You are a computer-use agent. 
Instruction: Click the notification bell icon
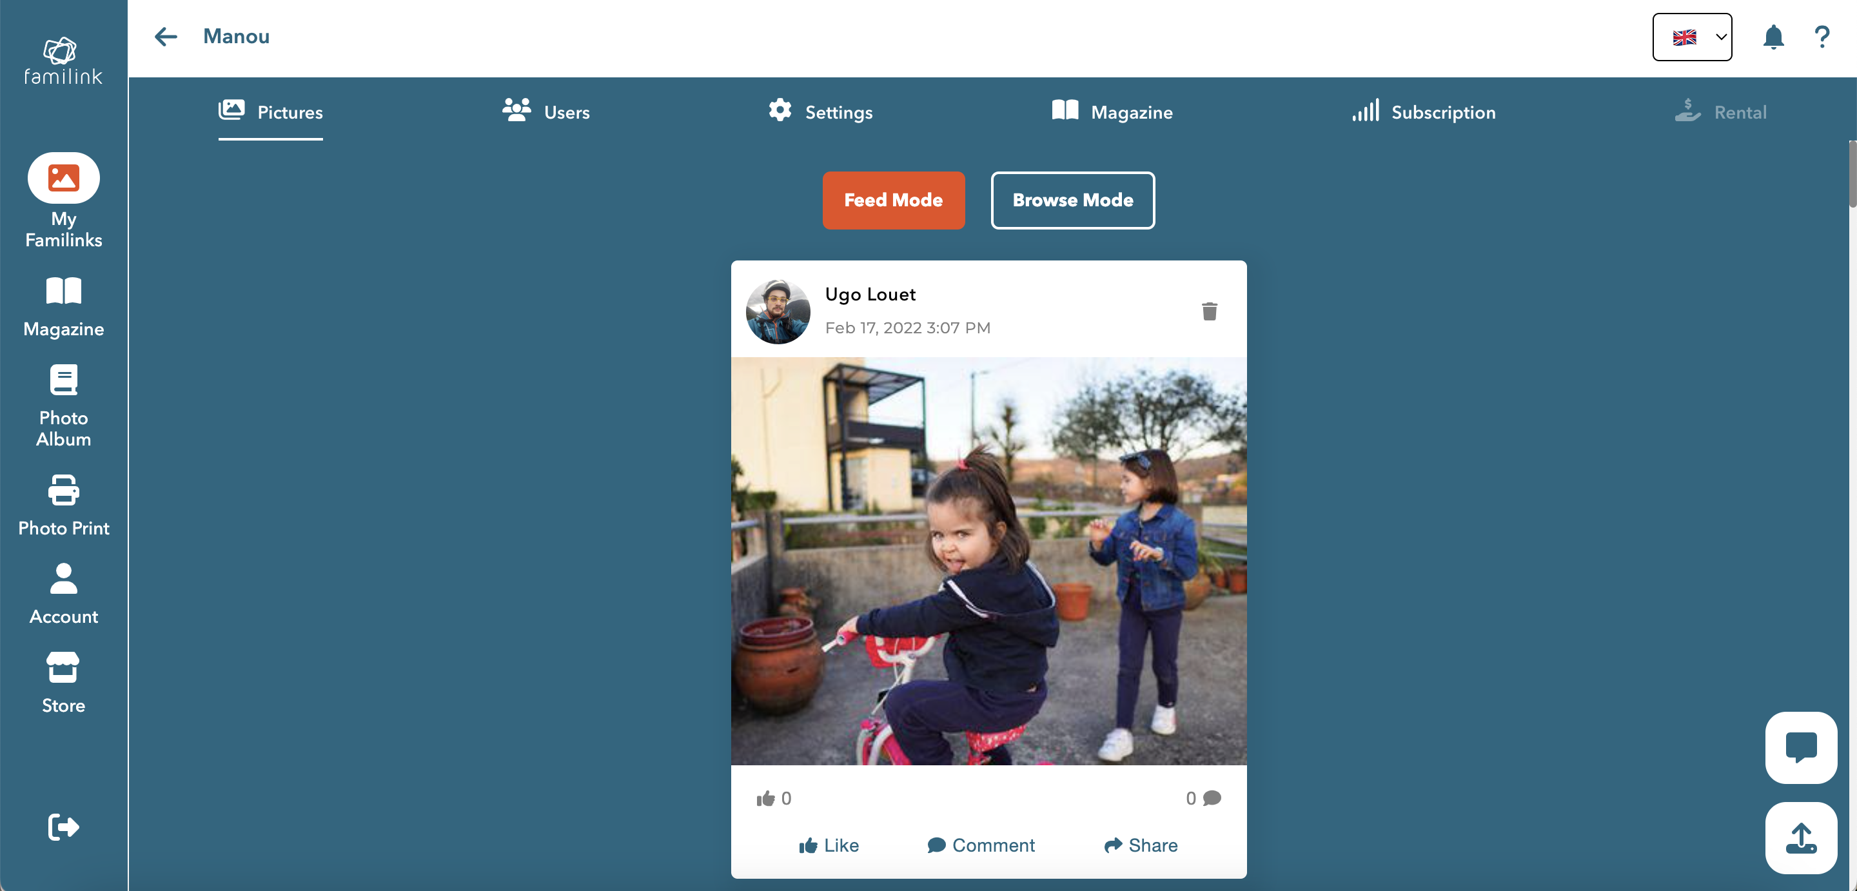click(1773, 37)
